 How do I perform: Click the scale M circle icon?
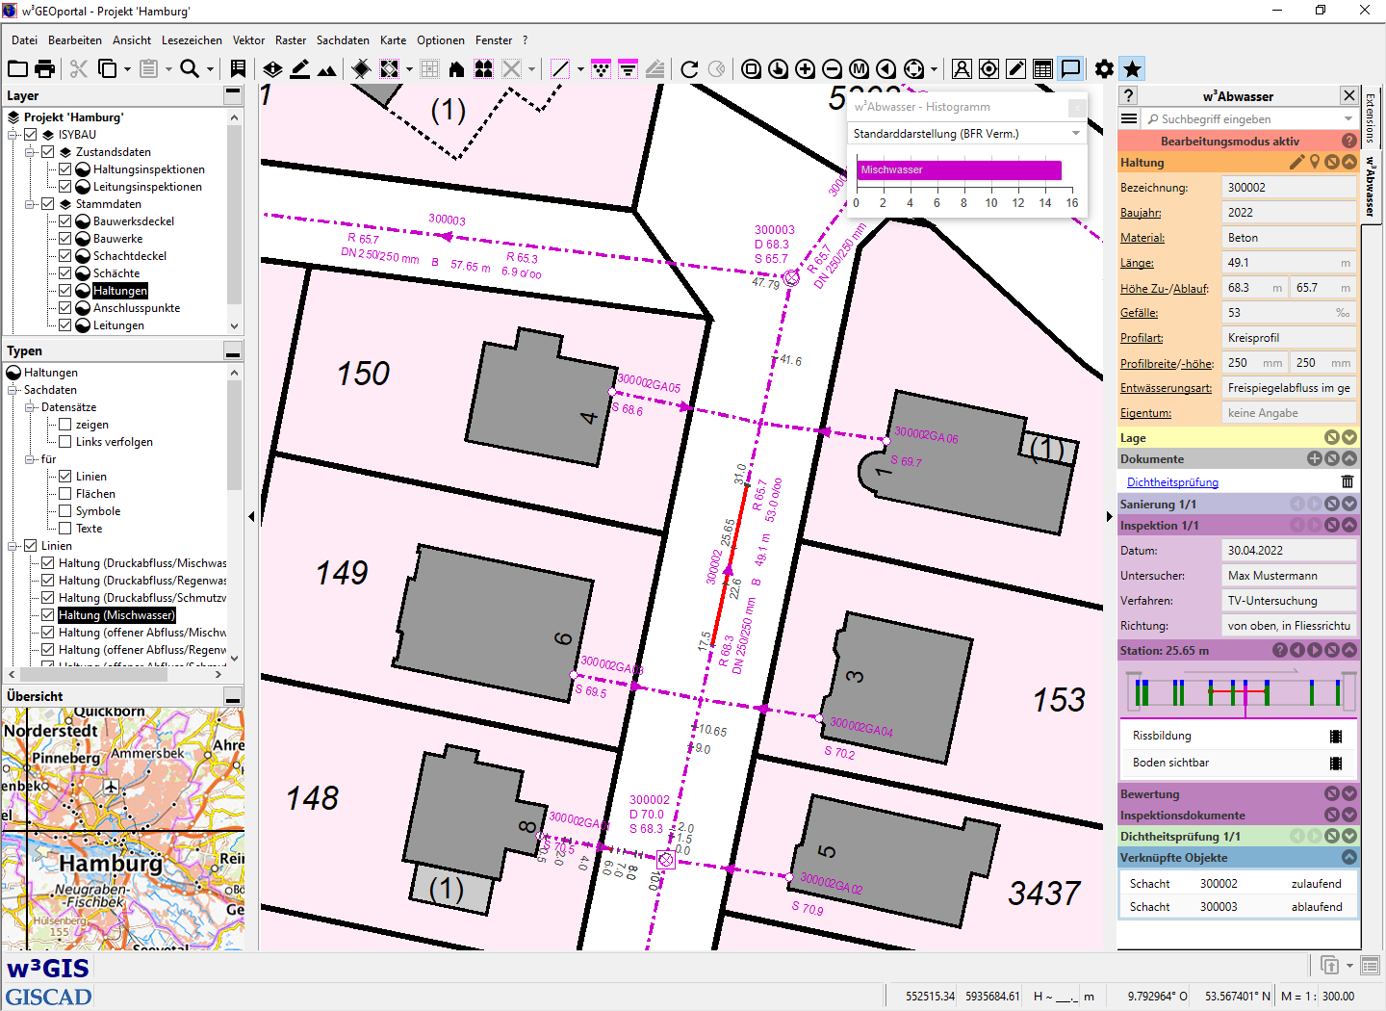(x=860, y=68)
